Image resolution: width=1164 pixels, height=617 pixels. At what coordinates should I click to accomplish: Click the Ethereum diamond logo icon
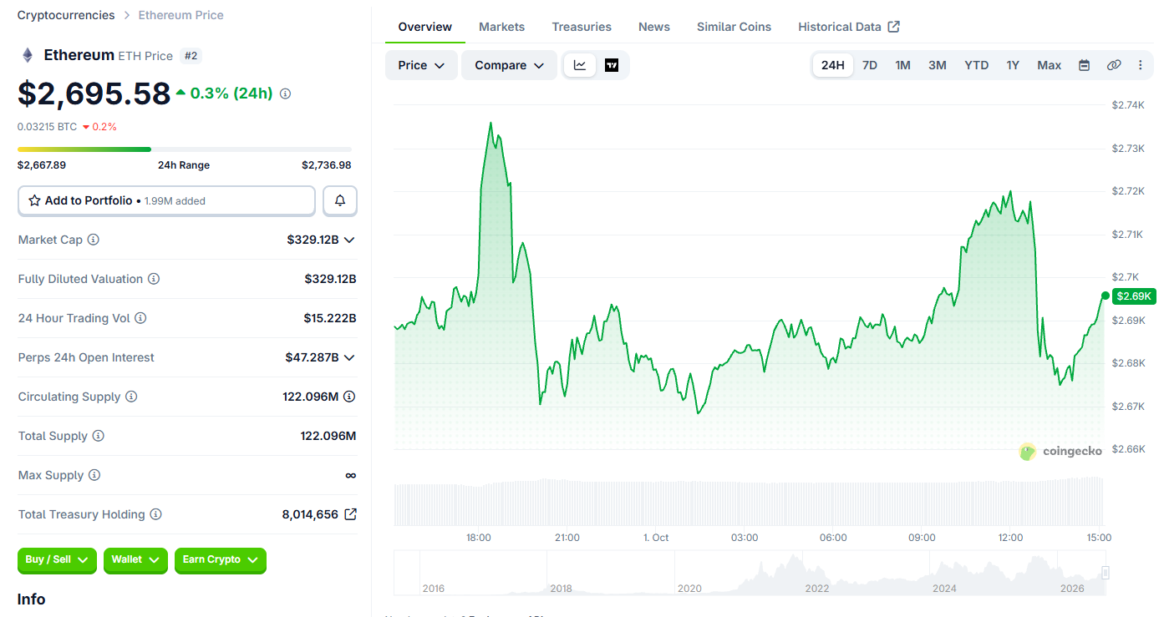coord(28,55)
